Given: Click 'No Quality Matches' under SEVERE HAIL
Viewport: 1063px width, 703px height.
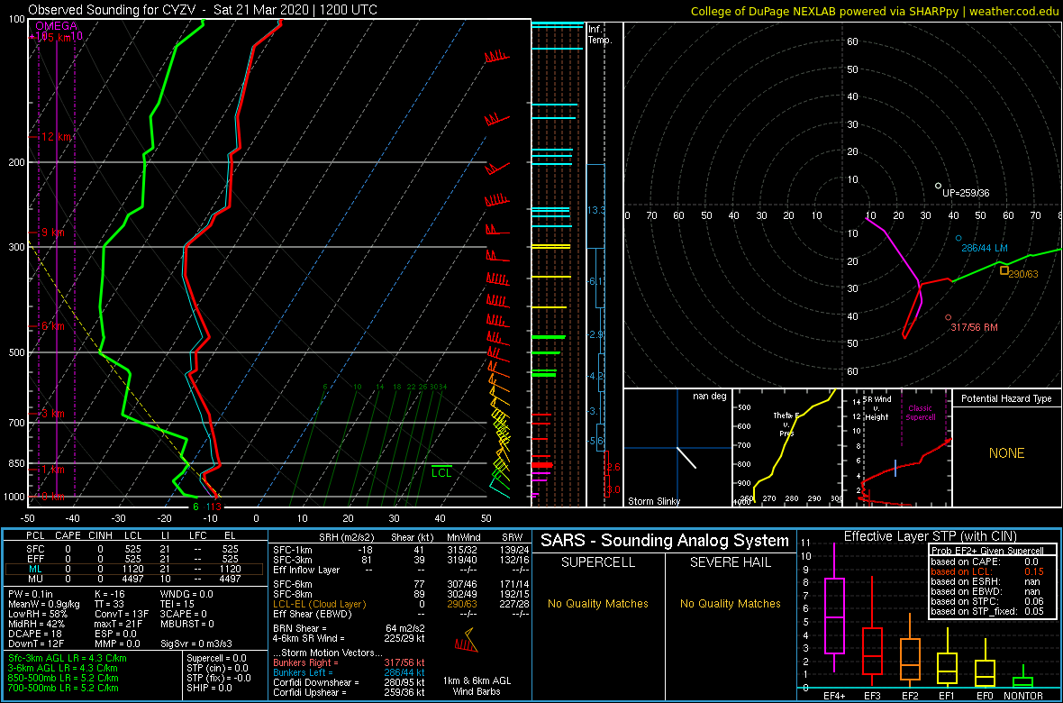Looking at the screenshot, I should click(x=730, y=604).
